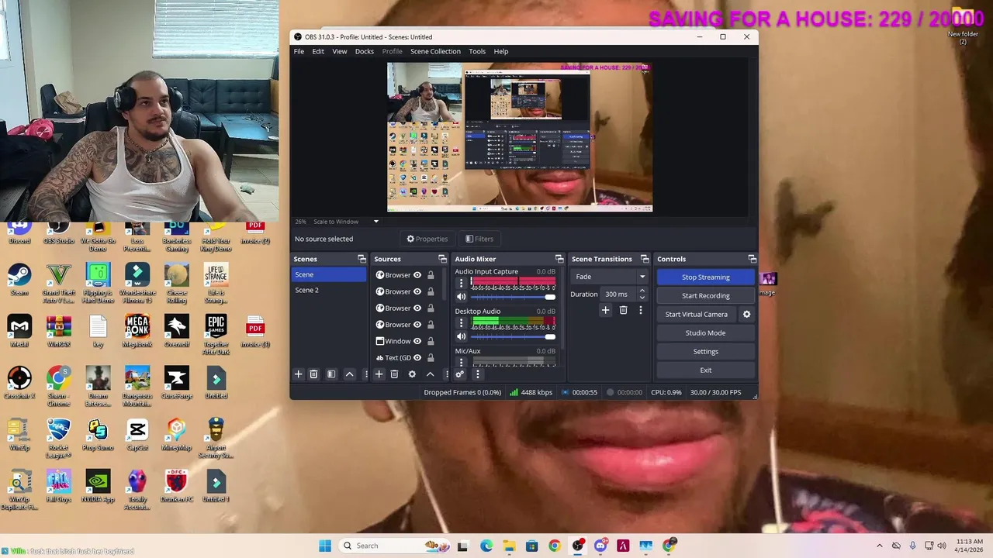Show hidden system tray icons
This screenshot has width=993, height=558.
(x=879, y=546)
